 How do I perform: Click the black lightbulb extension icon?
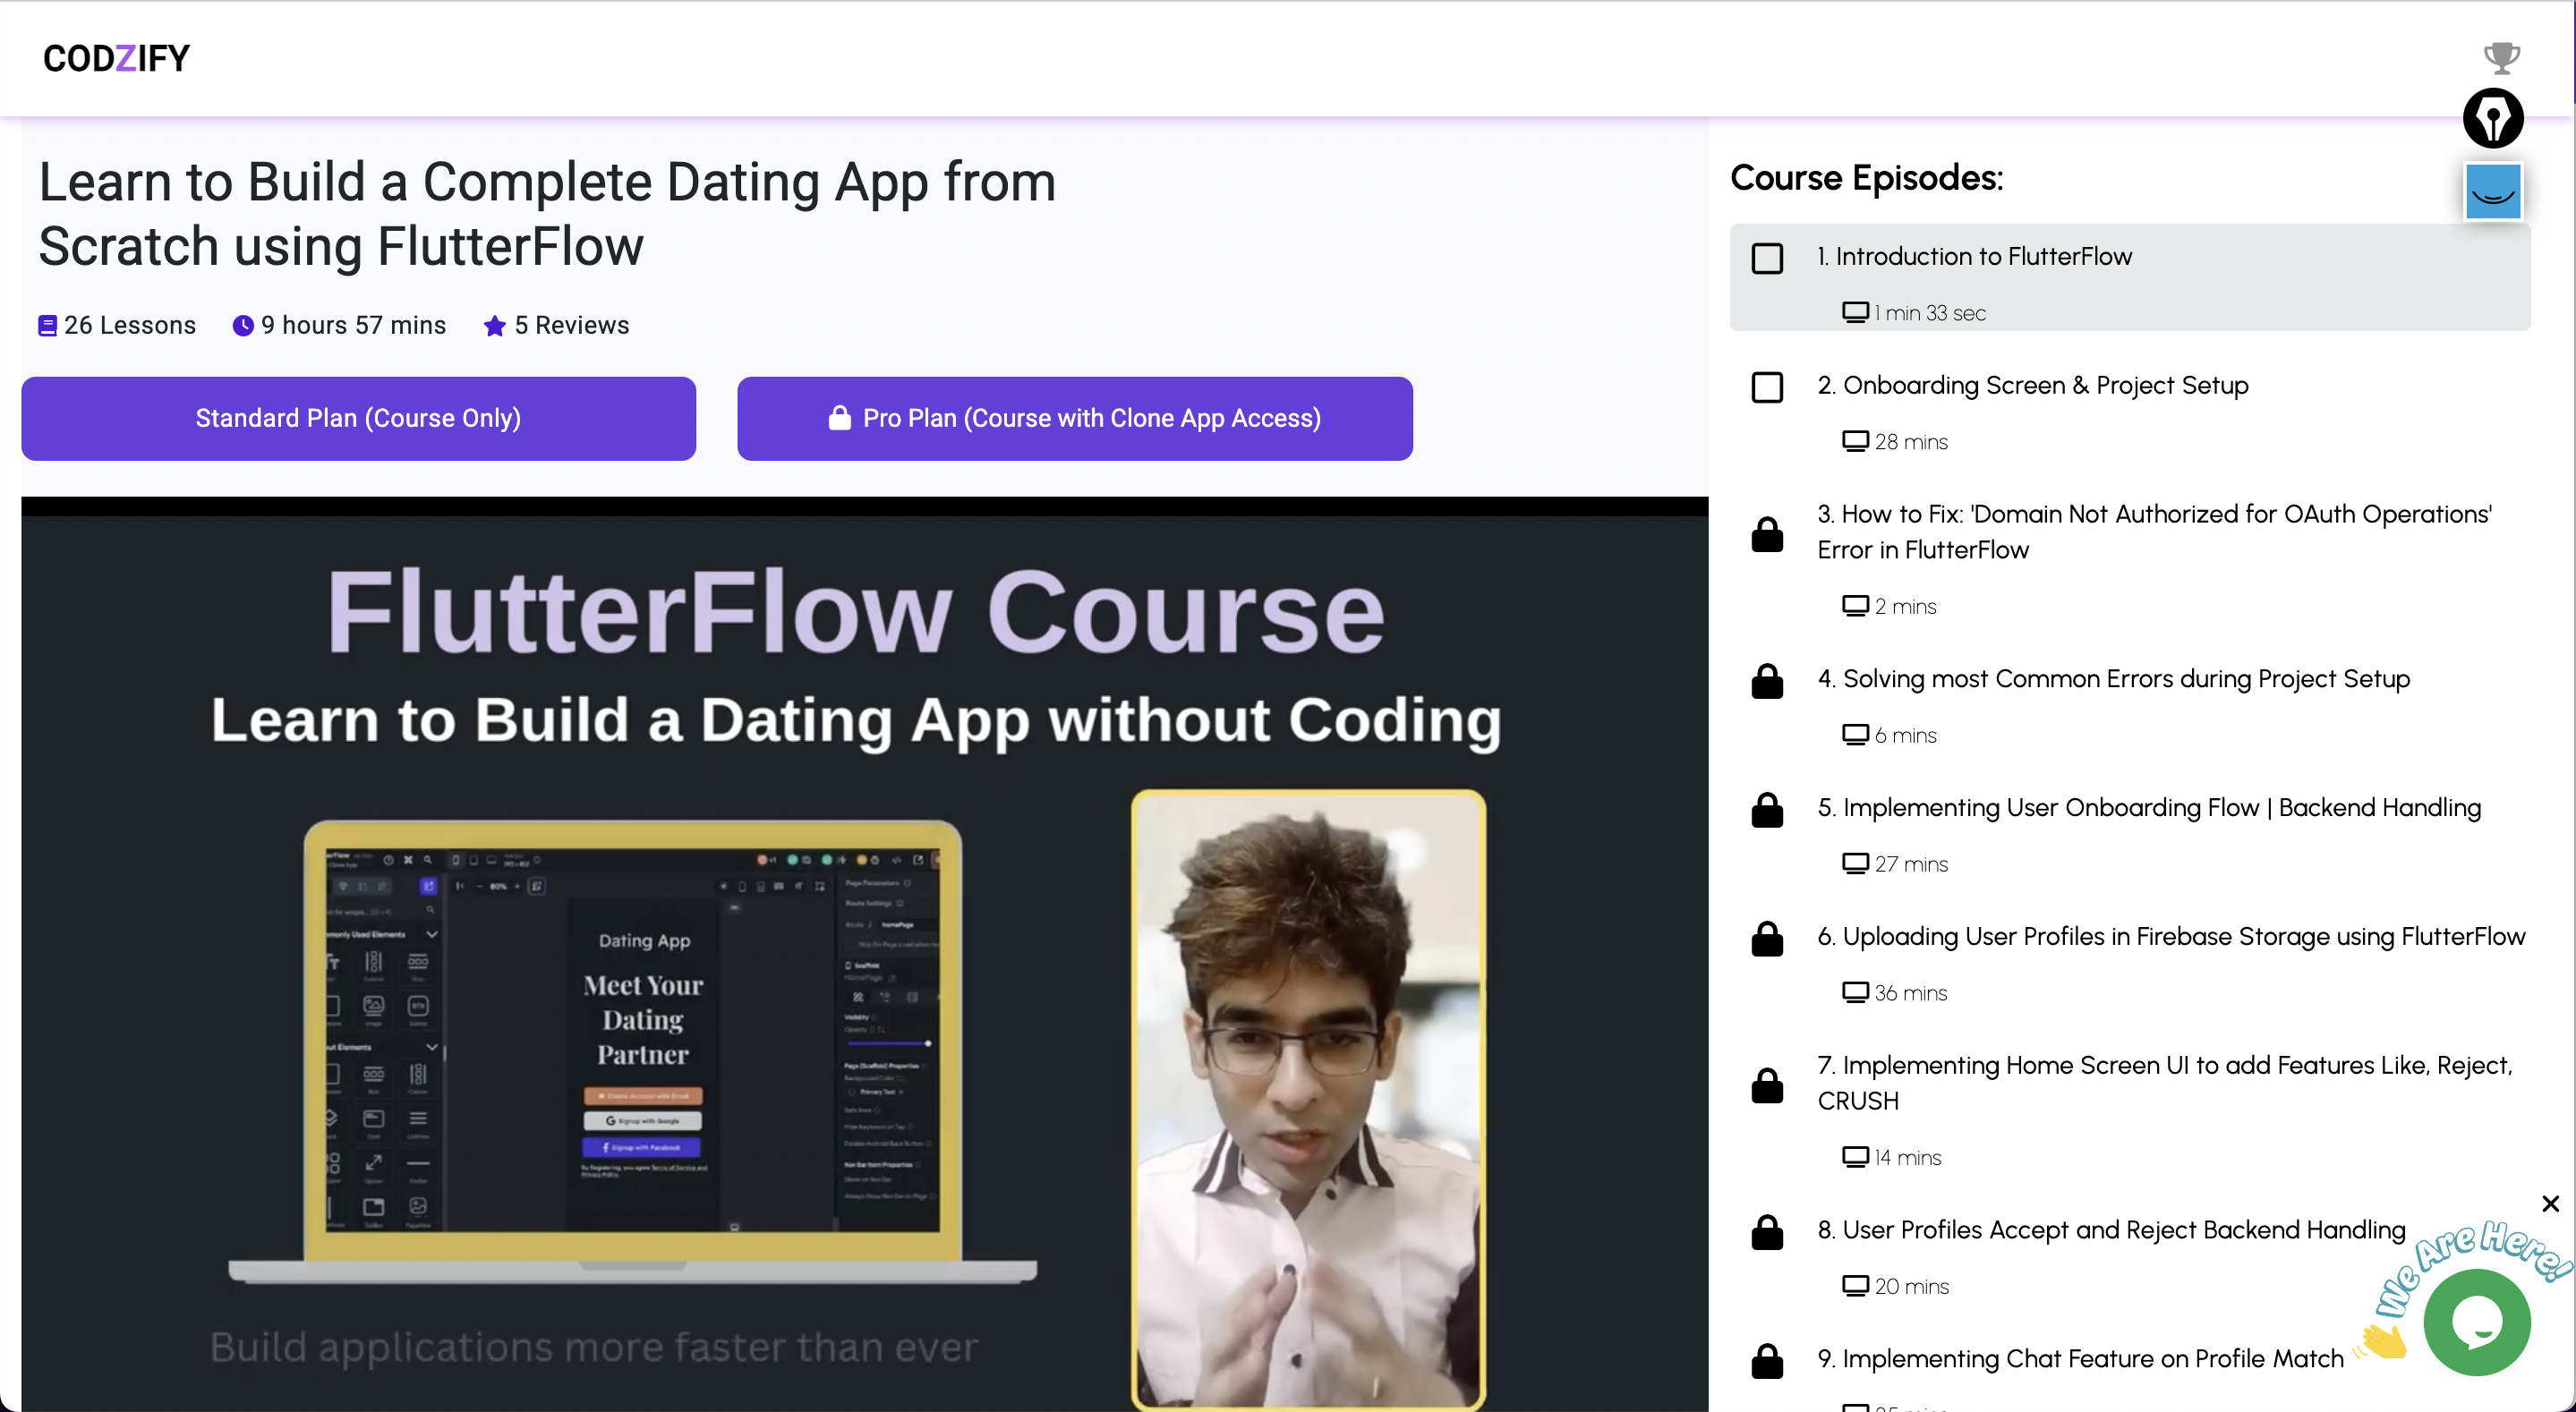click(2493, 118)
